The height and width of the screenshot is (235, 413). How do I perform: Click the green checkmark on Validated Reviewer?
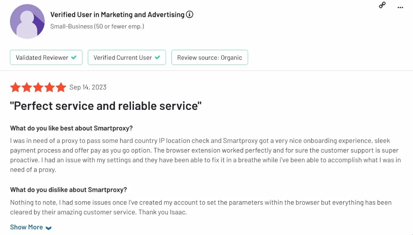tap(74, 57)
